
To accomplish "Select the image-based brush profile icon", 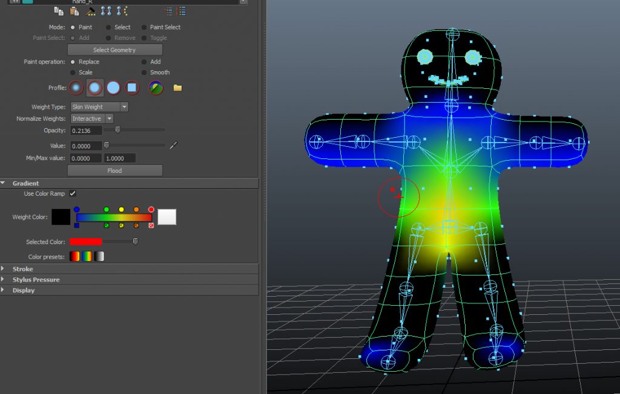I will coord(156,88).
